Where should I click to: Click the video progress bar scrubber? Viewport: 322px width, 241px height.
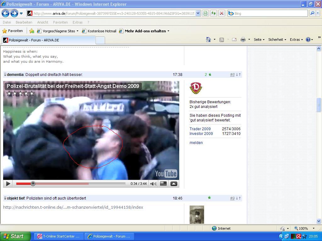coord(33,184)
